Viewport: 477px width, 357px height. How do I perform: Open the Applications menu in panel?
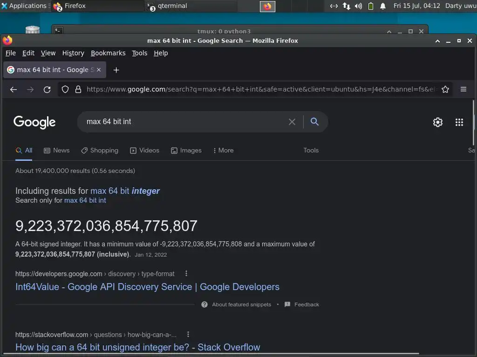tap(26, 6)
